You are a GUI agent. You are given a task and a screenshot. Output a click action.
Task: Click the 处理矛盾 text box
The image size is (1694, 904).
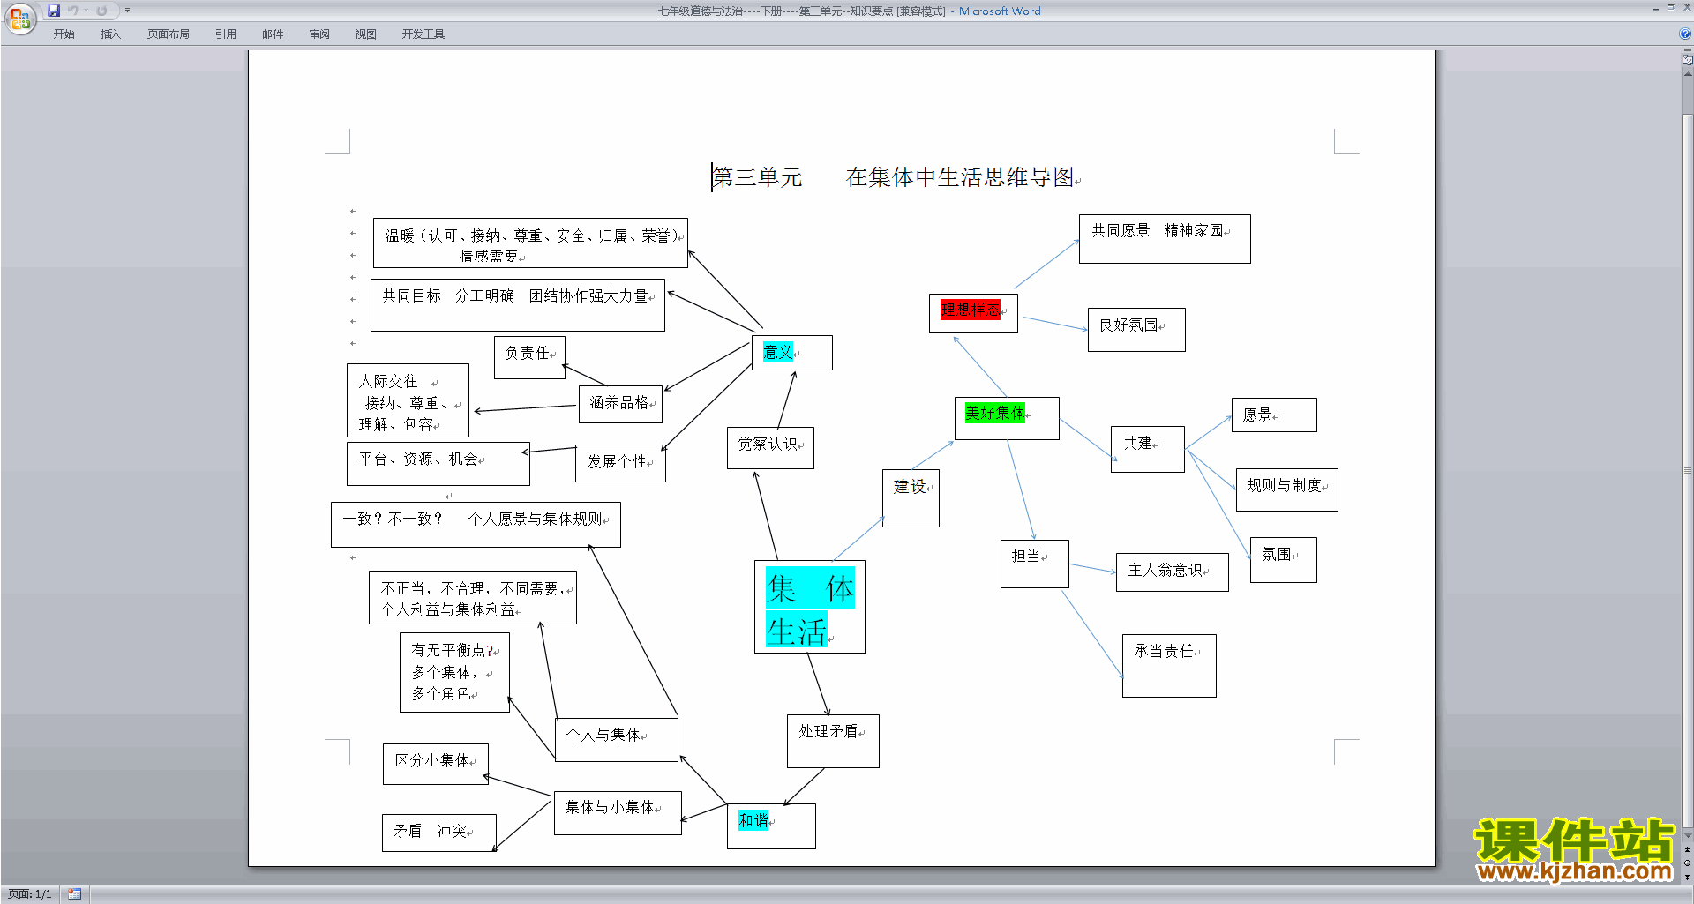[x=833, y=741]
